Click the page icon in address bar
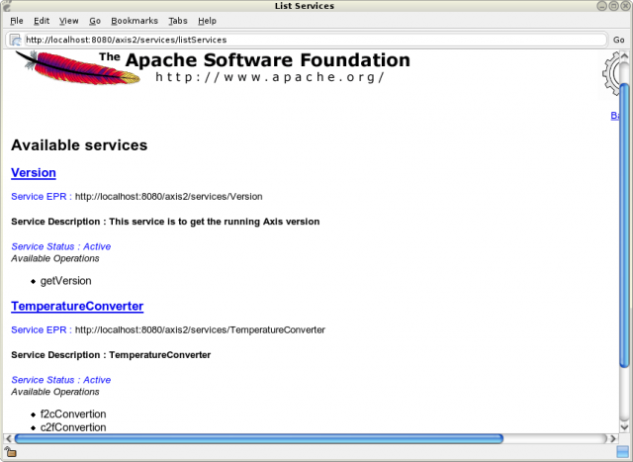Image resolution: width=633 pixels, height=462 pixels. (x=16, y=40)
